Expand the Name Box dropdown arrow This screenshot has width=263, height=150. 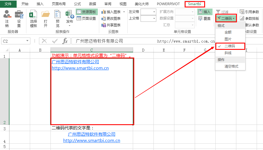tap(27, 41)
